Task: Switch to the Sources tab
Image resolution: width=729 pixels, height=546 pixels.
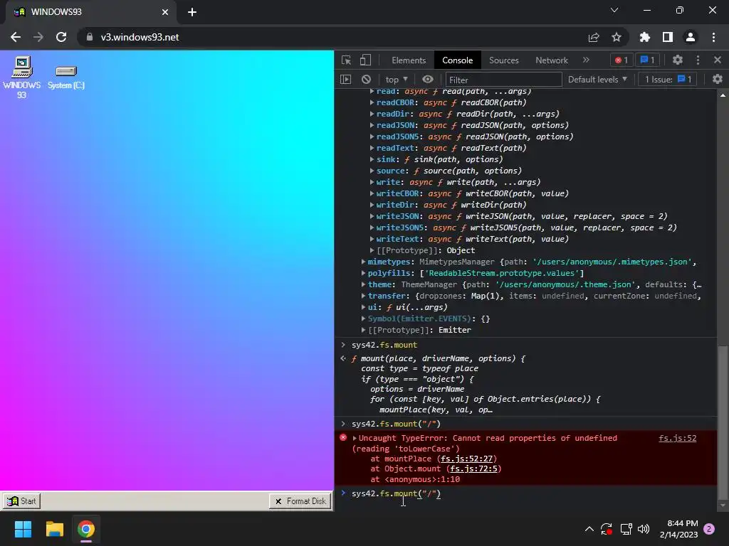Action: pyautogui.click(x=503, y=60)
